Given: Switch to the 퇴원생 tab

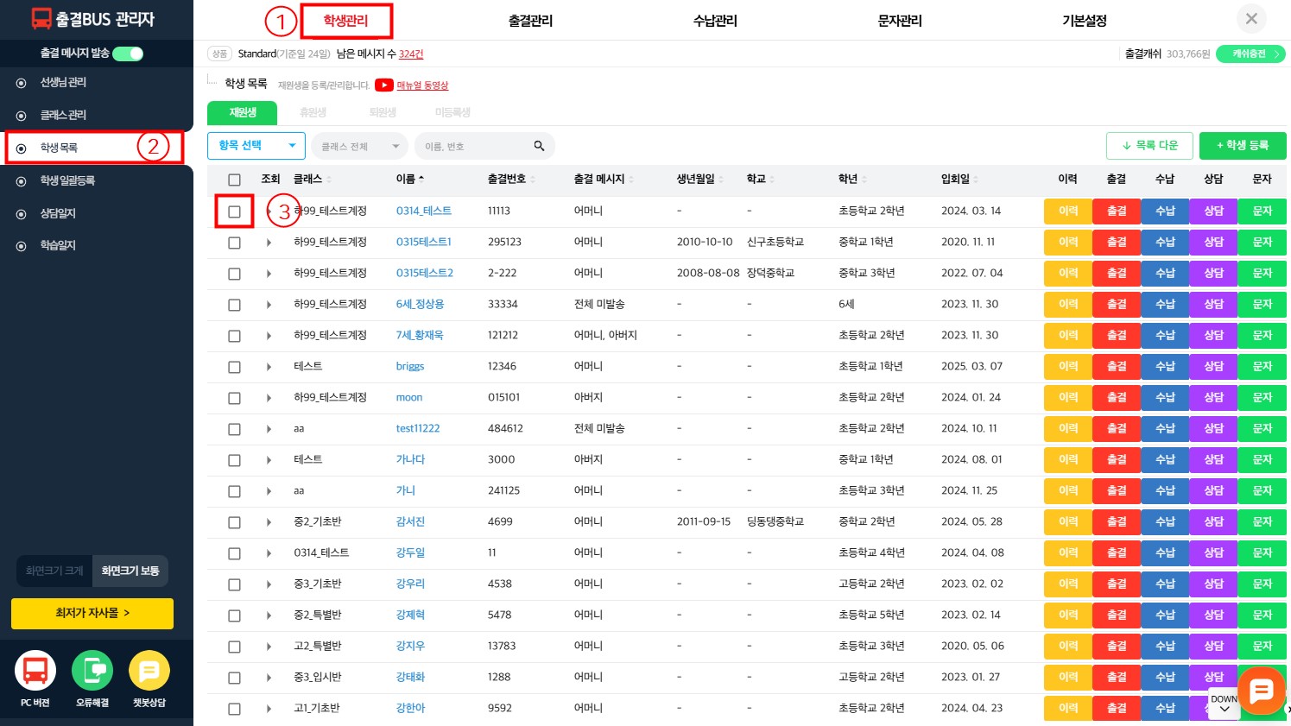Looking at the screenshot, I should tap(383, 112).
